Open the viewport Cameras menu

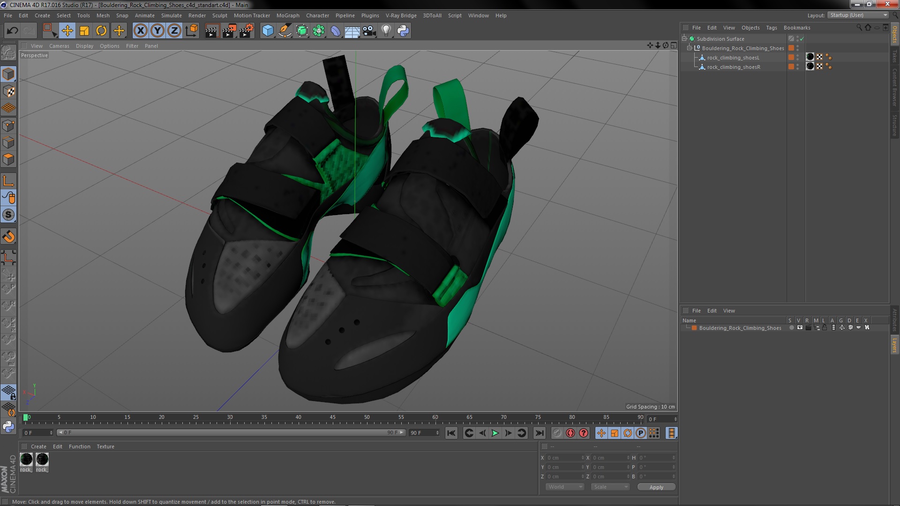(x=59, y=46)
